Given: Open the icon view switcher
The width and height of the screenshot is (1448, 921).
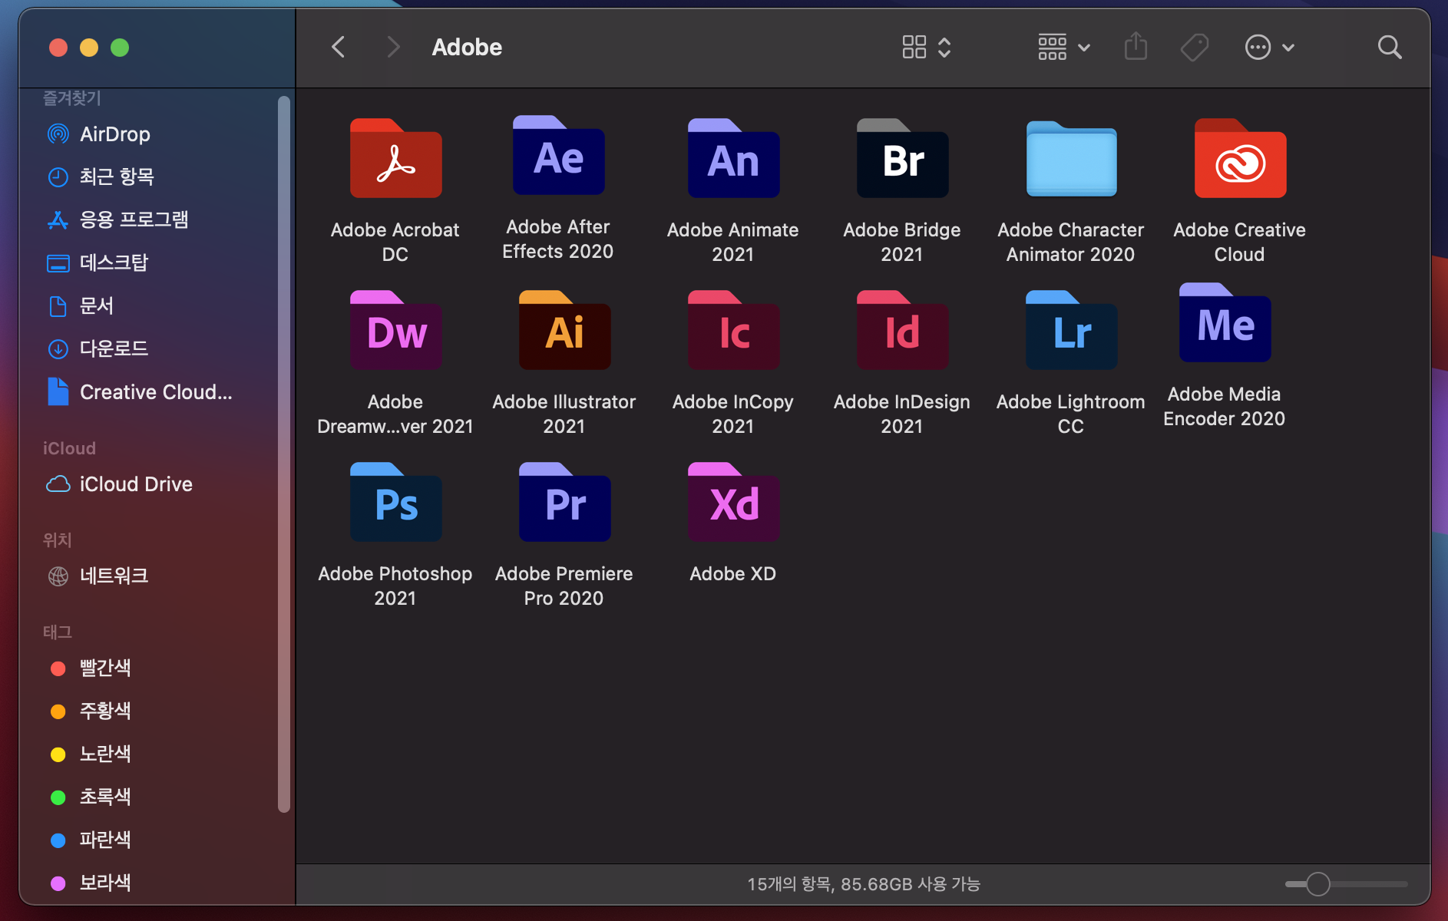Looking at the screenshot, I should (x=927, y=47).
